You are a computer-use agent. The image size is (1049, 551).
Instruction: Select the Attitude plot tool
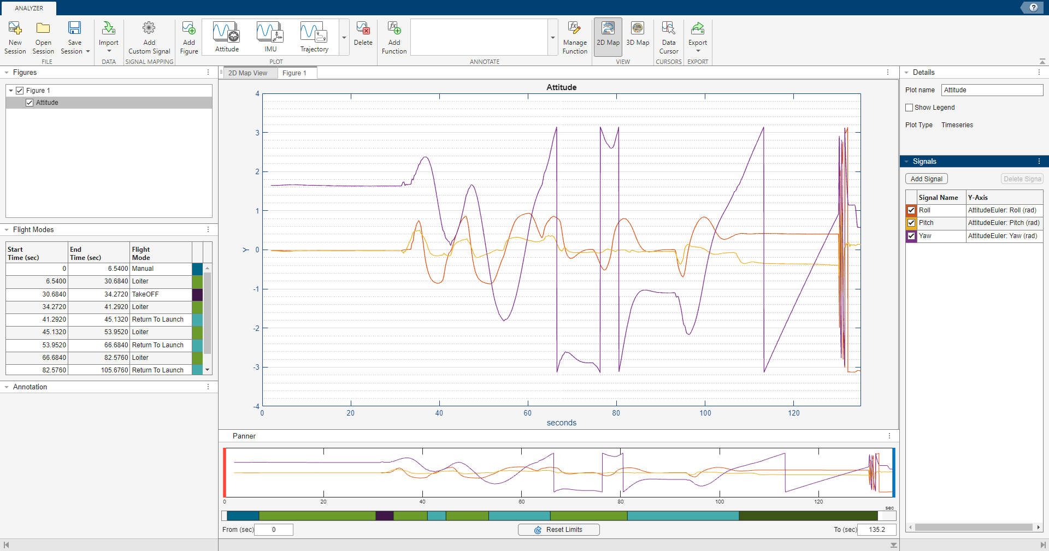[226, 35]
